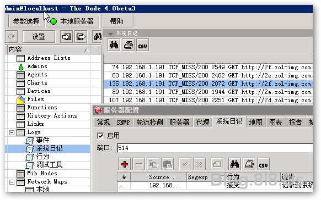Open the 轮流检测 tab

point(150,123)
